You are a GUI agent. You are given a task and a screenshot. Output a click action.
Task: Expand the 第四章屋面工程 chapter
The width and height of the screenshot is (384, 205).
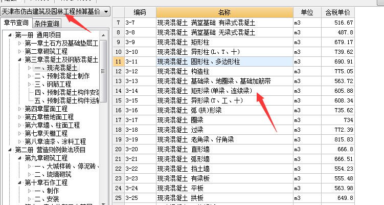[x=19, y=109]
